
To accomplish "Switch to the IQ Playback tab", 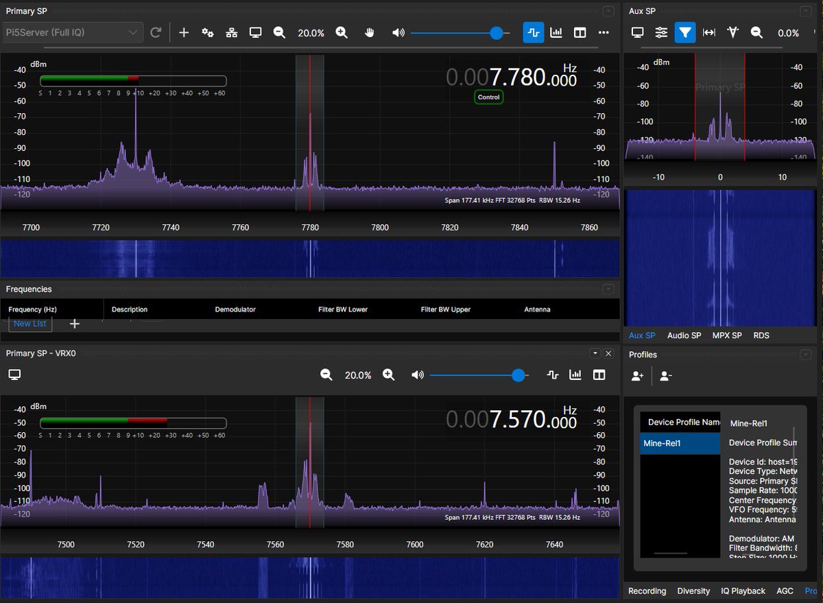I will (x=743, y=591).
